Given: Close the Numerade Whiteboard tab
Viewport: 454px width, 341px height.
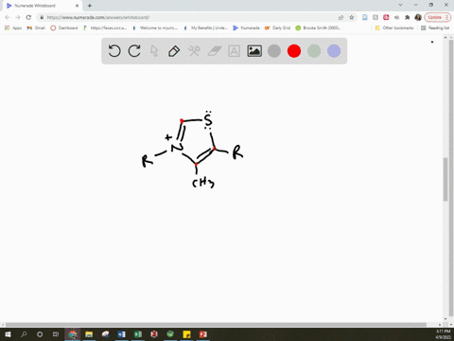Looking at the screenshot, I should pyautogui.click(x=77, y=6).
